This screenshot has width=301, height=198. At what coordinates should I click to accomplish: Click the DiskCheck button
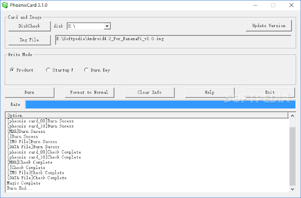click(29, 26)
